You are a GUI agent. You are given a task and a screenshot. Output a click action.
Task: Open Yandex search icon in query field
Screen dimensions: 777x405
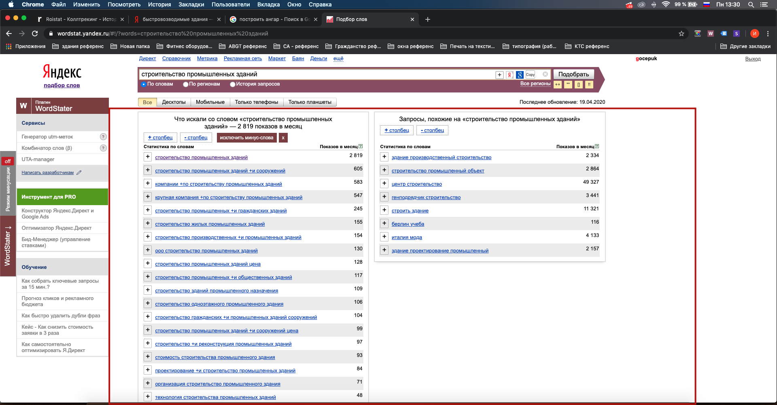click(x=510, y=75)
